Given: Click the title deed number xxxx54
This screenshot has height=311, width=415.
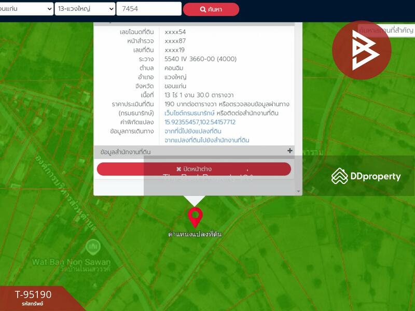Looking at the screenshot, I should 175,32.
